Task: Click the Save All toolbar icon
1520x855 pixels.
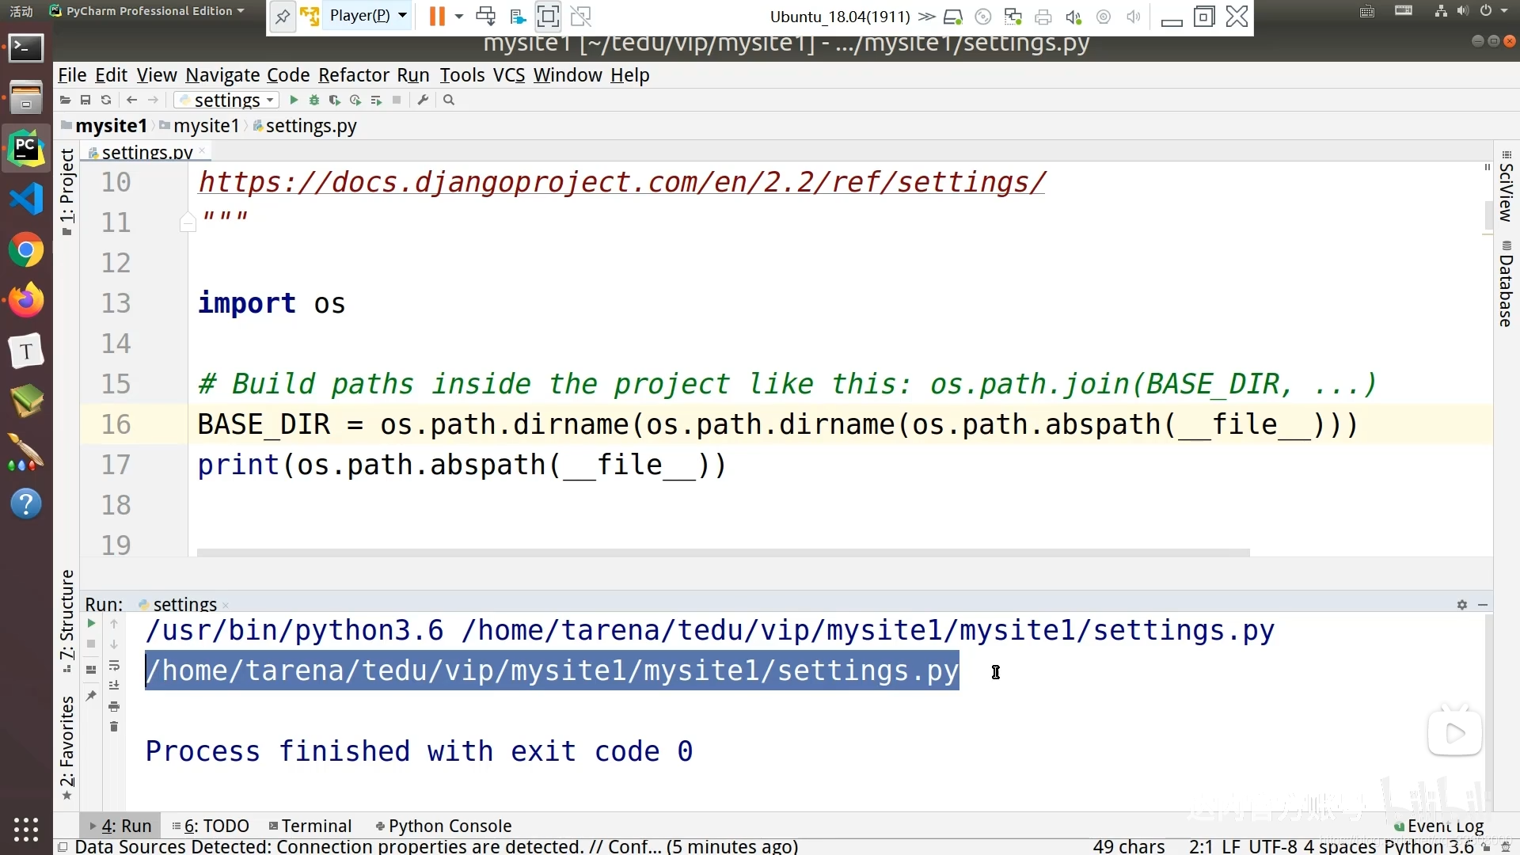Action: pos(85,101)
